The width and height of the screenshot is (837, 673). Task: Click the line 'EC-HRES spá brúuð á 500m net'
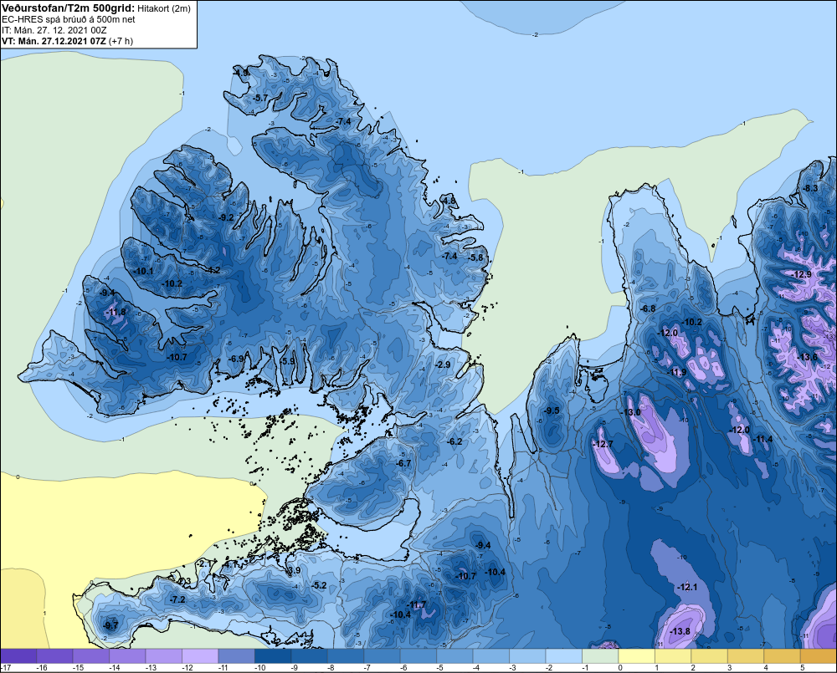click(x=69, y=19)
